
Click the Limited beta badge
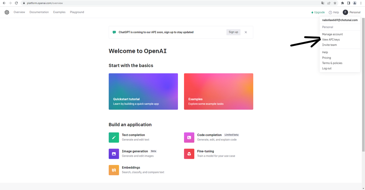coord(231,135)
